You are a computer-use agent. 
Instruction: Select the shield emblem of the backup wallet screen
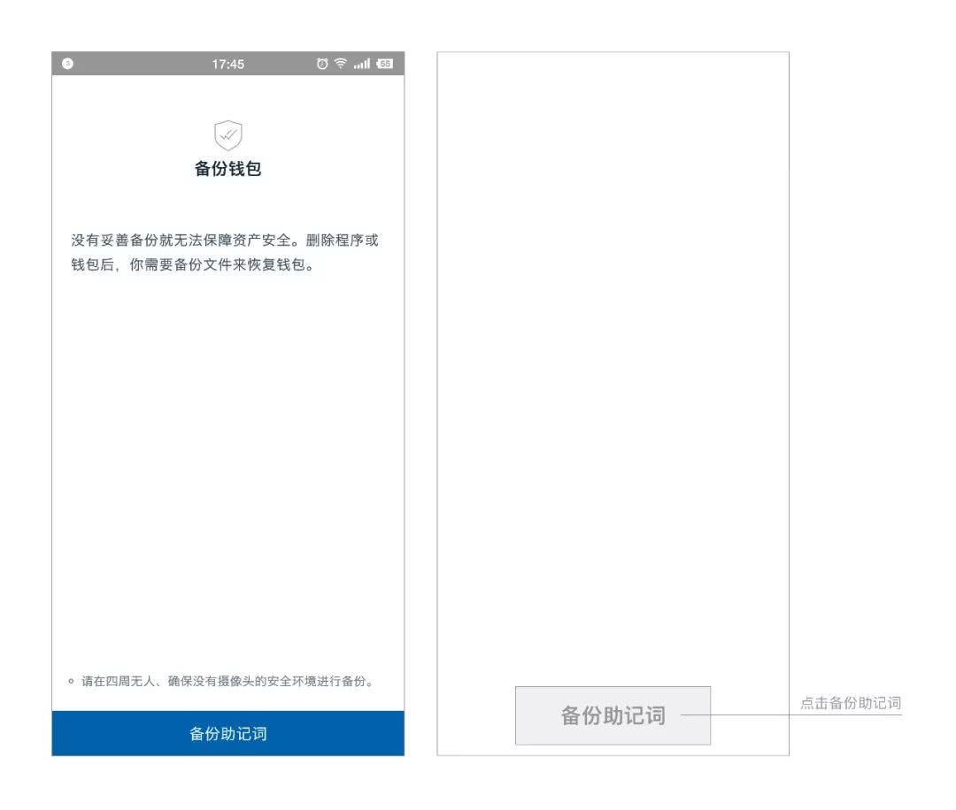(228, 137)
